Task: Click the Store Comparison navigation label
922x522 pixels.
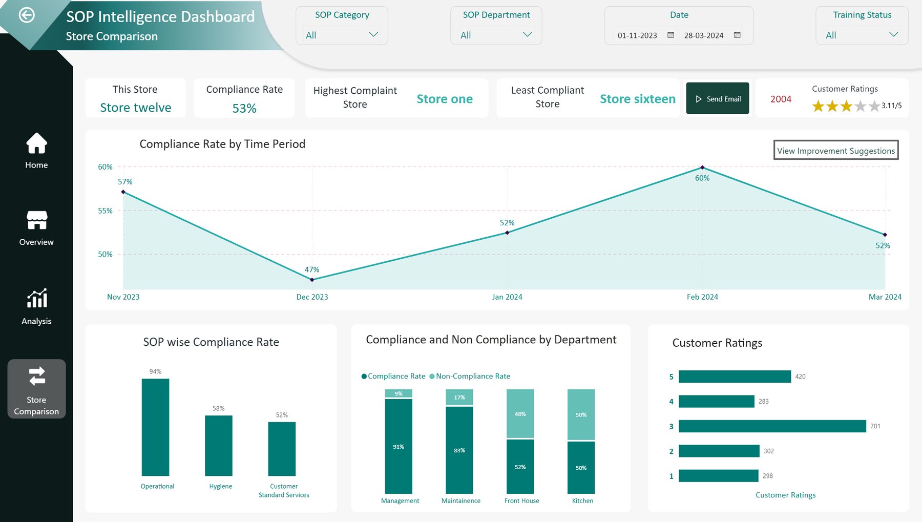Action: [x=36, y=406]
